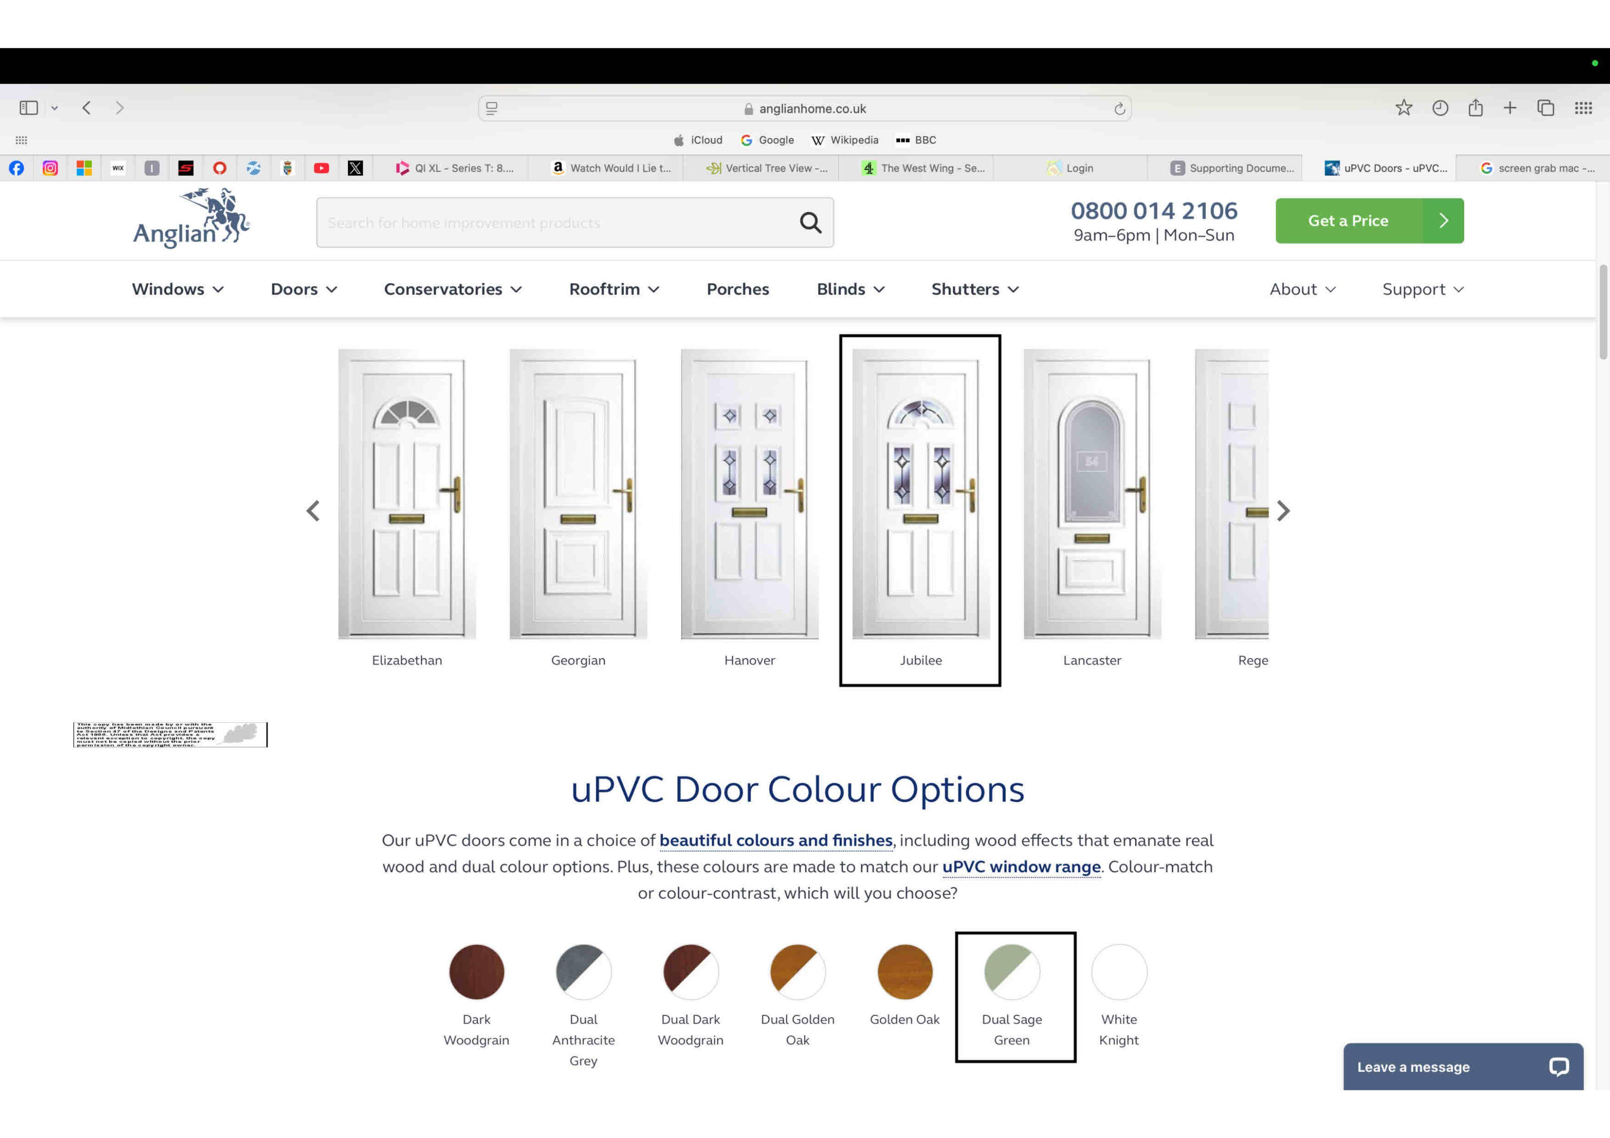Switch to the Vertical Tree View tab
This screenshot has width=1610, height=1138.
tap(761, 168)
